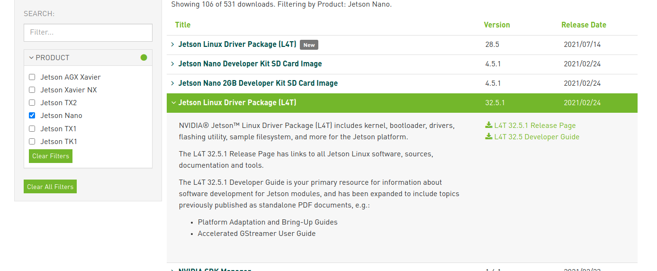657x271 pixels.
Task: Check the Jetson TK1 checkbox
Action: pyautogui.click(x=32, y=142)
